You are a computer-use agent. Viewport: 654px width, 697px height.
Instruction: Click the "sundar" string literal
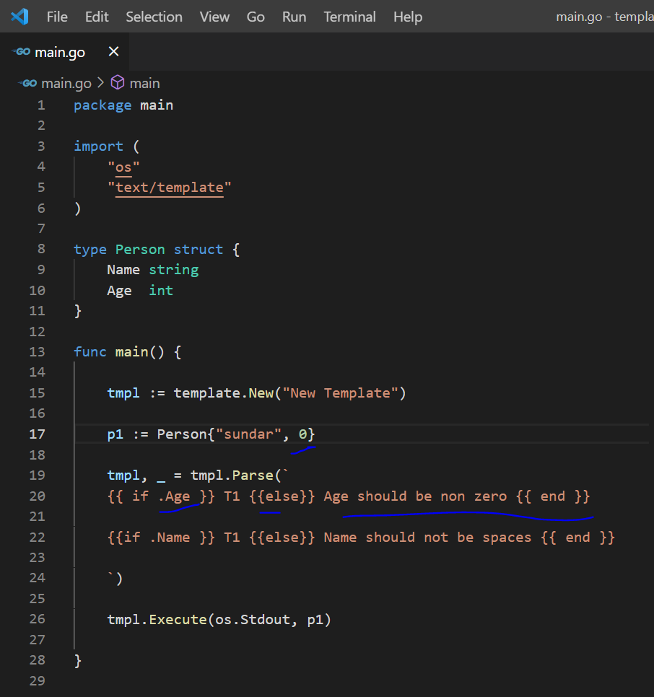(248, 434)
